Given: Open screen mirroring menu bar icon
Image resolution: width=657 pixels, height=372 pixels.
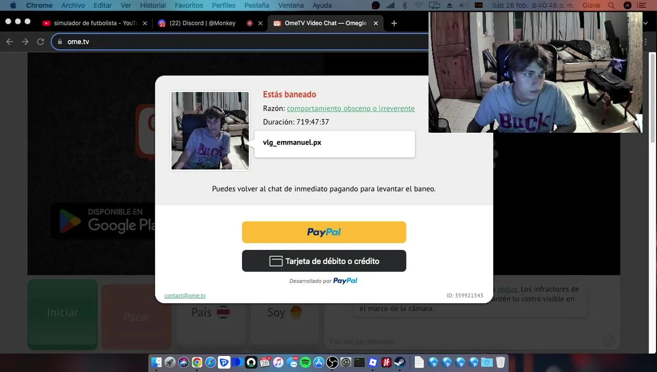Looking at the screenshot, I should (434, 5).
